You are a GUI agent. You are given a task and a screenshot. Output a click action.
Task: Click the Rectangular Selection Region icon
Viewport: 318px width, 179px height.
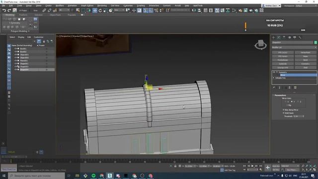click(83, 10)
